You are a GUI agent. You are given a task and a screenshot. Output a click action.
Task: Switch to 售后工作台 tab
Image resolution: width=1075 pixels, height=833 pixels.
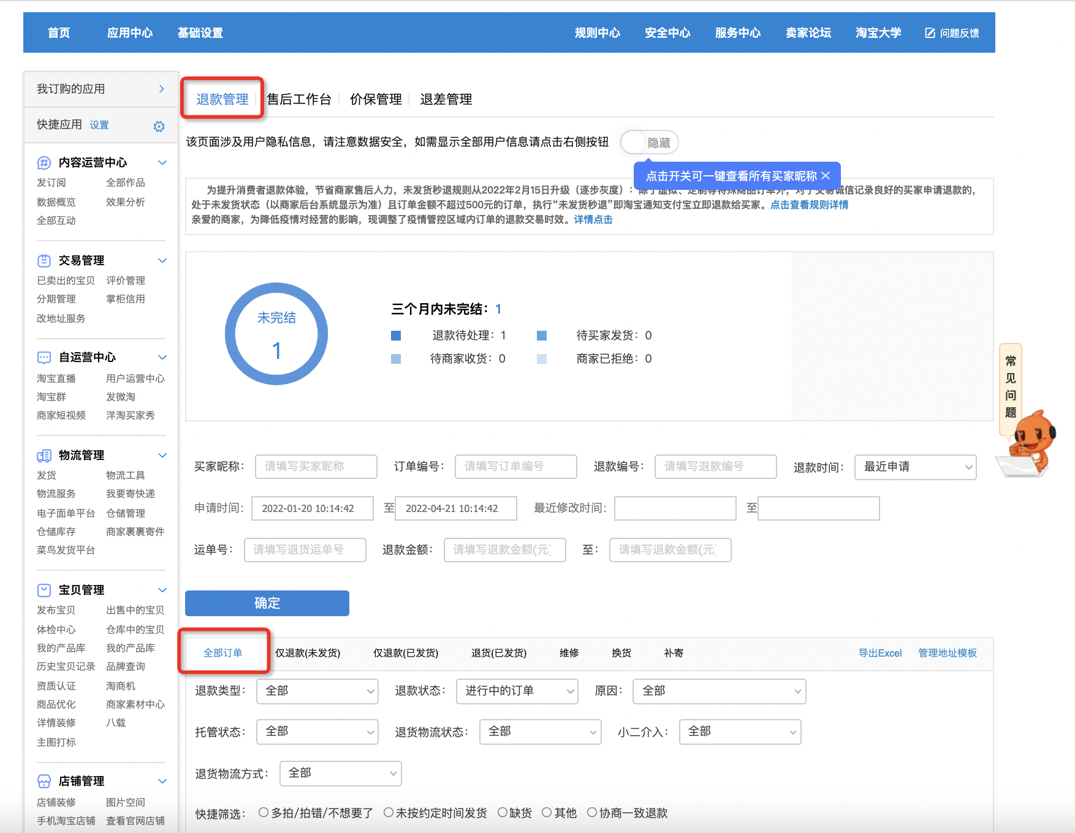[x=299, y=99]
